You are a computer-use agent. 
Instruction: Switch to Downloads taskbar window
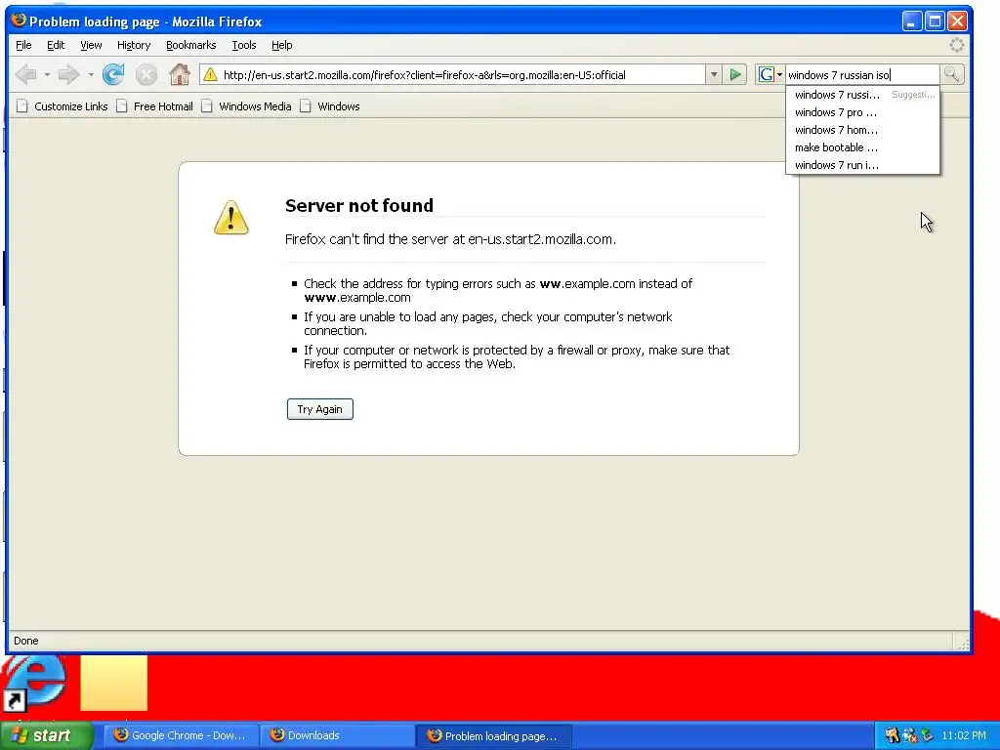(x=337, y=735)
